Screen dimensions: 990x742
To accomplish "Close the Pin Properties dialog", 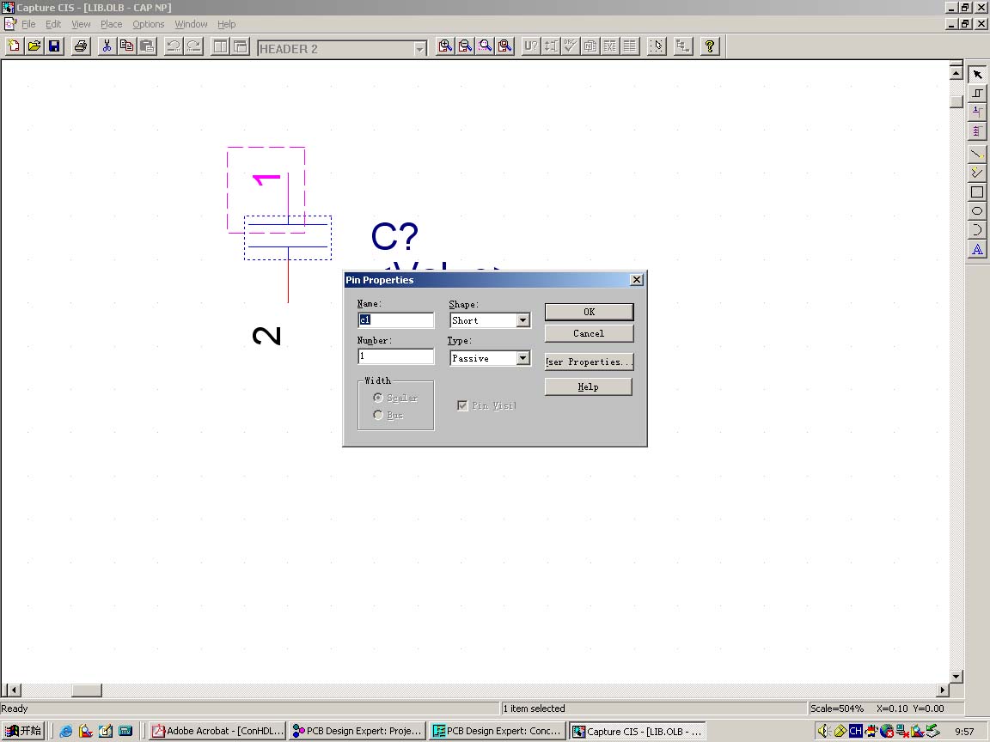I will pos(637,279).
